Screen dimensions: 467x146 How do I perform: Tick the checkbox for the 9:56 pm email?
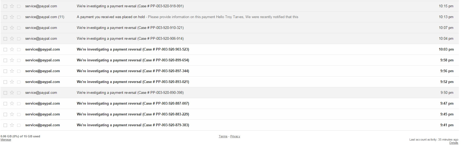click(5, 71)
